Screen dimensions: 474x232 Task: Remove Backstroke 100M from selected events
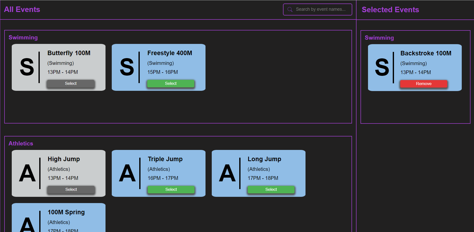pyautogui.click(x=424, y=84)
